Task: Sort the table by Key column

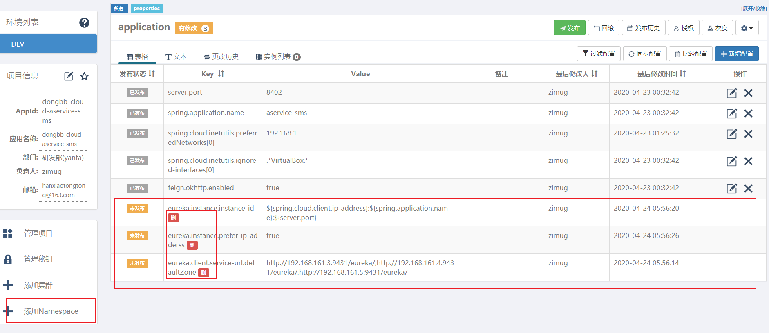Action: [221, 74]
